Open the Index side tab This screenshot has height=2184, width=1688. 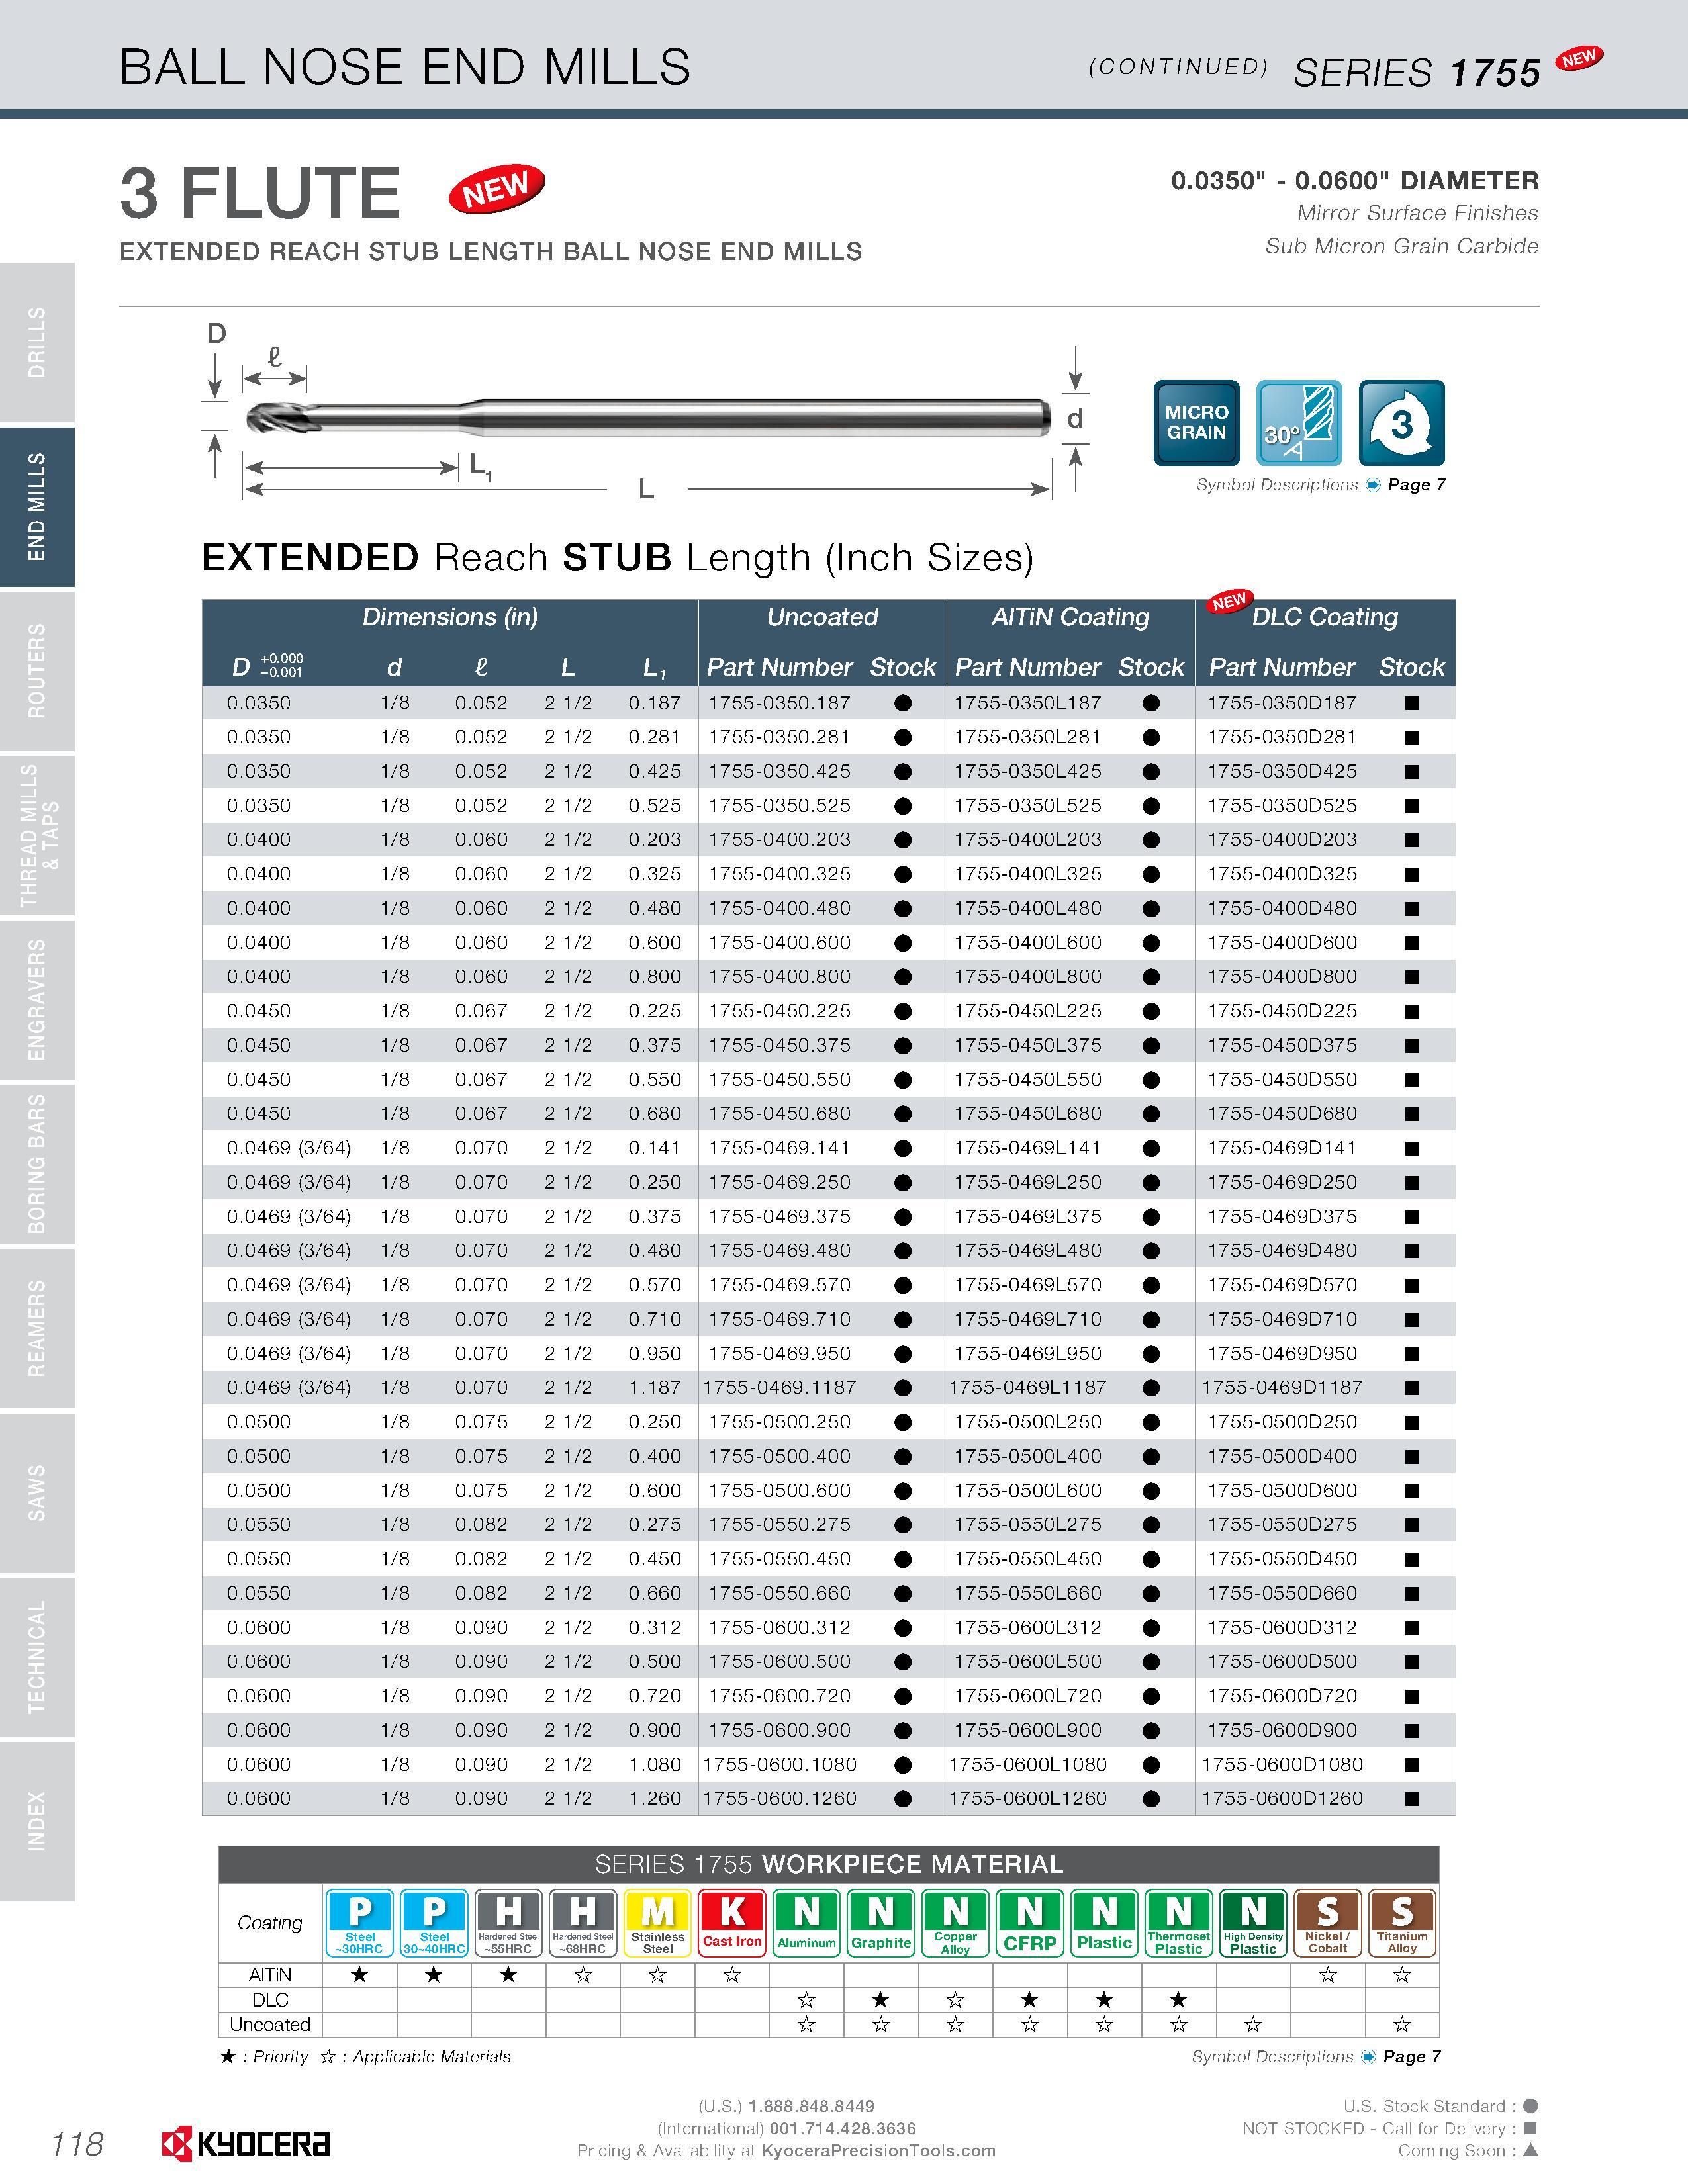point(37,1821)
